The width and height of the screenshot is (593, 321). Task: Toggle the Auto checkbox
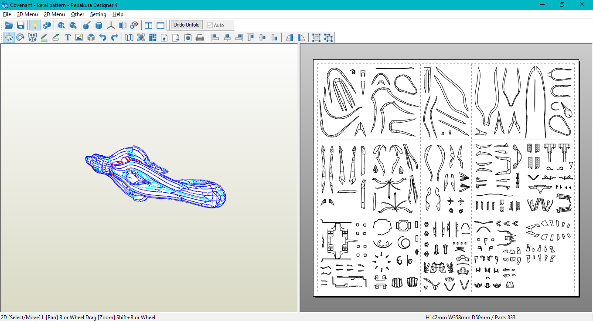[216, 25]
